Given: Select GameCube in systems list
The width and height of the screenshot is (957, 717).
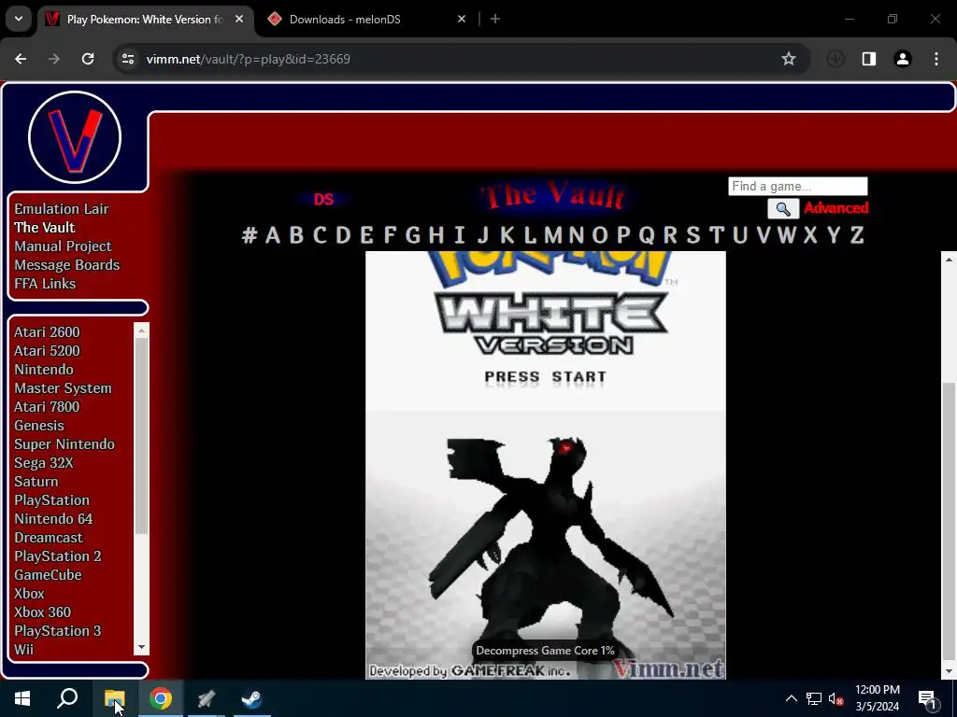Looking at the screenshot, I should click(x=48, y=575).
